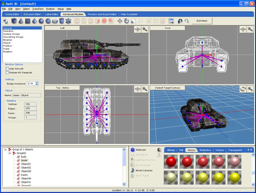256x193 pixels.
Task: Choose the star polyhedron primitive icon
Action: [x=68, y=21]
